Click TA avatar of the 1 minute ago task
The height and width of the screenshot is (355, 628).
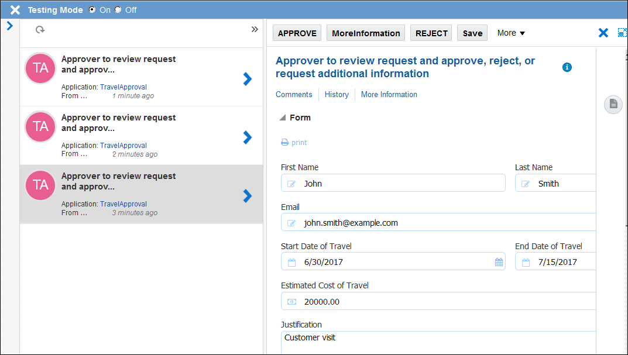tap(40, 68)
